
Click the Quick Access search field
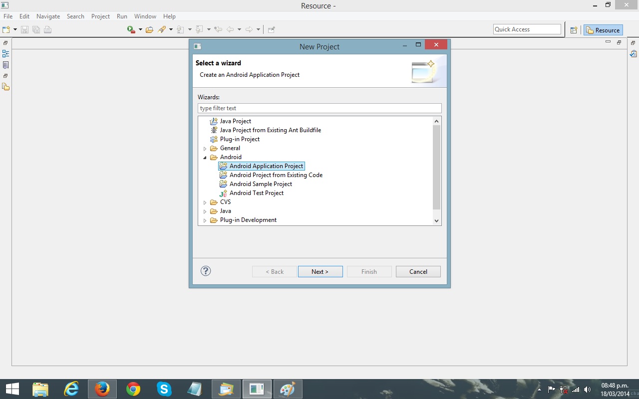pyautogui.click(x=527, y=29)
